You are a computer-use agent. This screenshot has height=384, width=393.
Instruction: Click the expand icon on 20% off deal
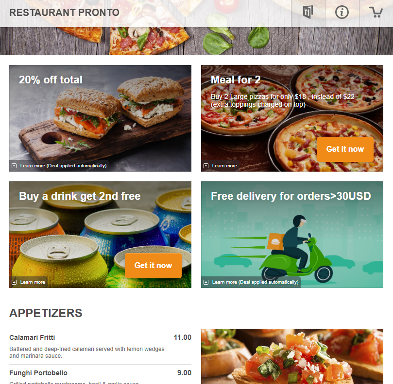14,166
